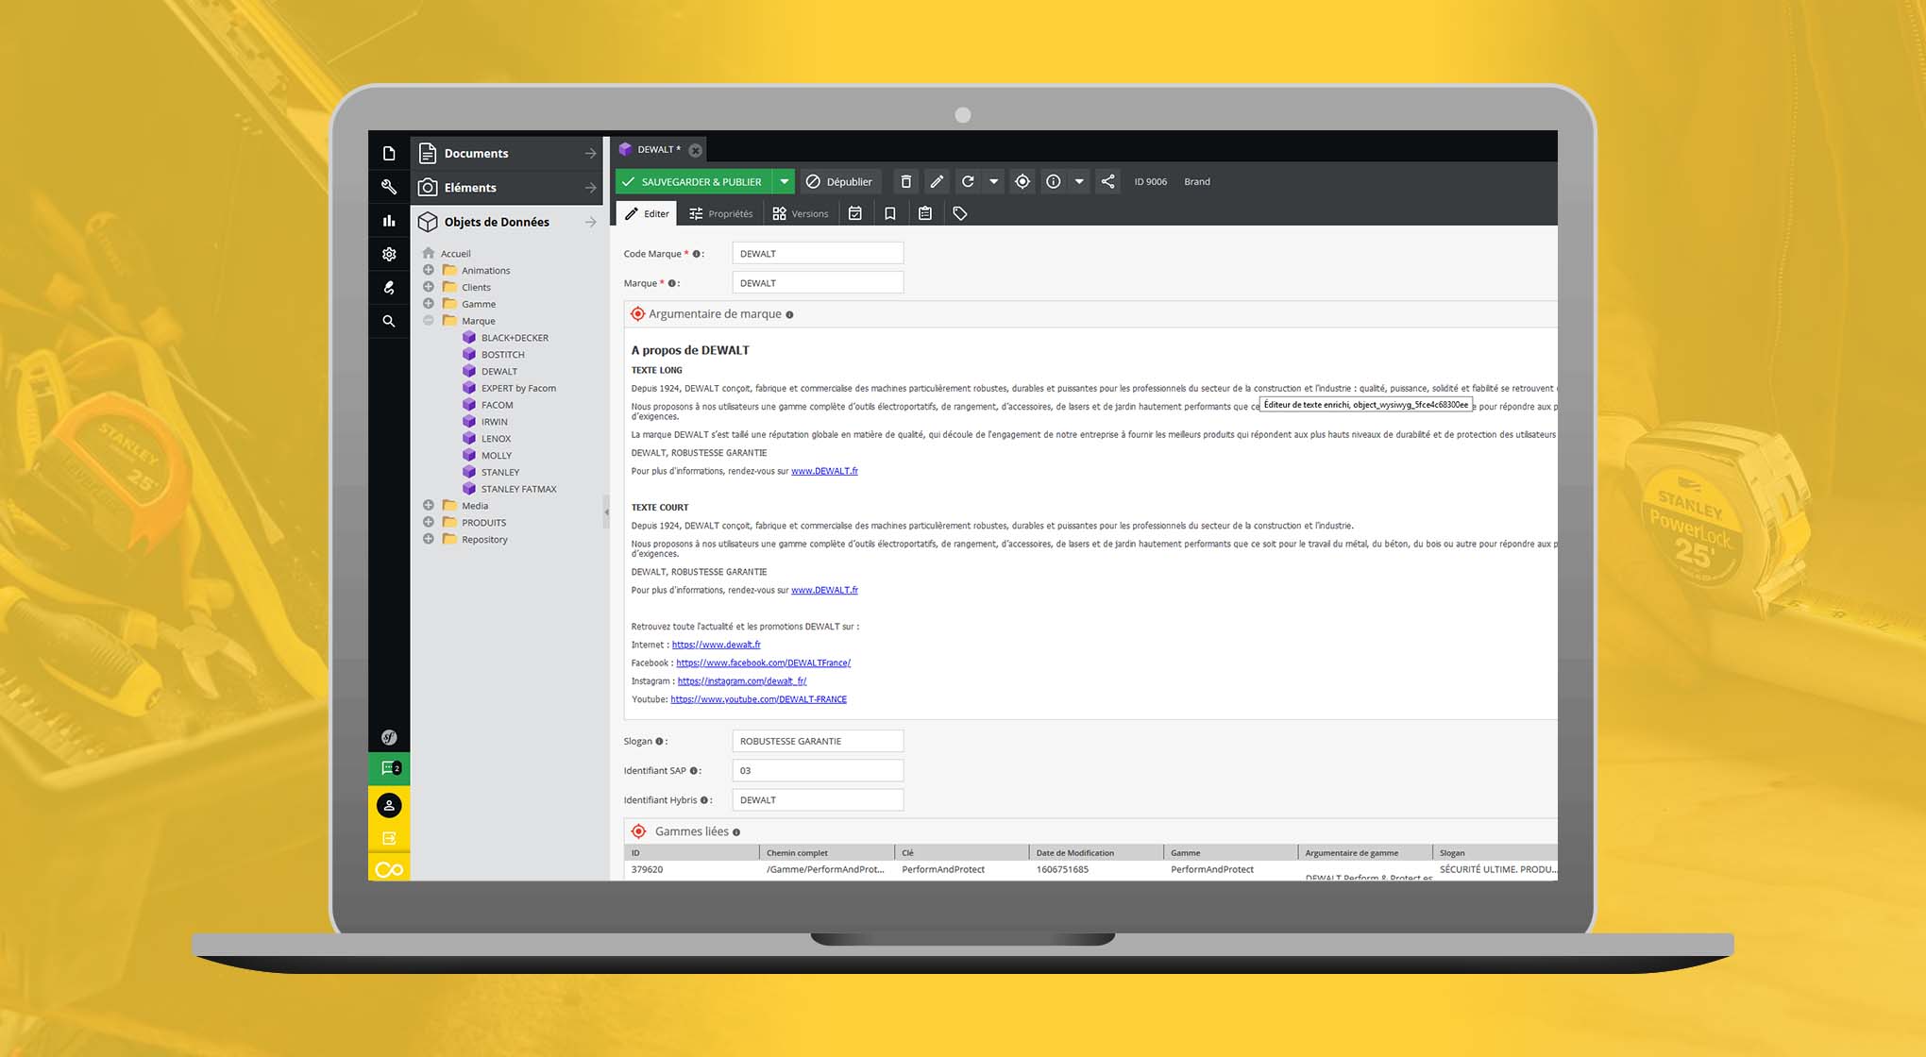Click the target icon next to Gammes liées

point(639,831)
